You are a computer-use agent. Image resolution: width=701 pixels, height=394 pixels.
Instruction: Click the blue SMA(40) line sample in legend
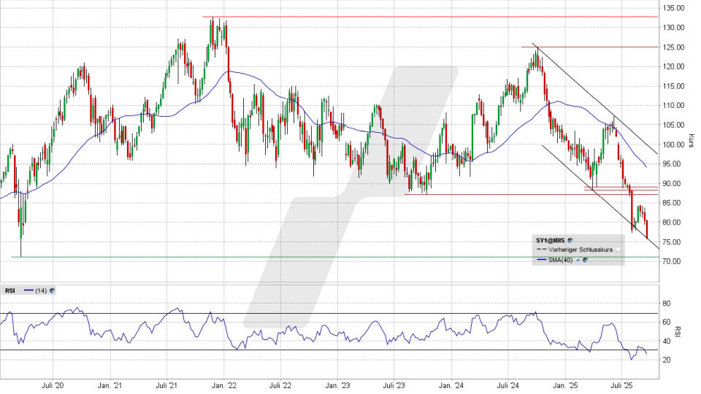coord(541,260)
